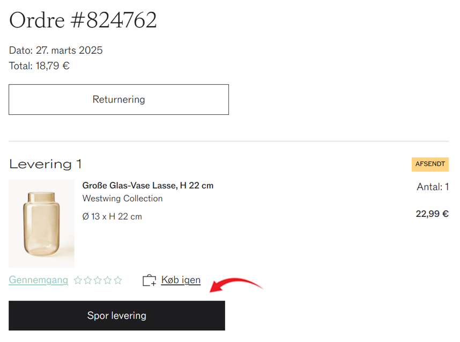
Task: Give four stars using the fourth star
Action: click(108, 280)
